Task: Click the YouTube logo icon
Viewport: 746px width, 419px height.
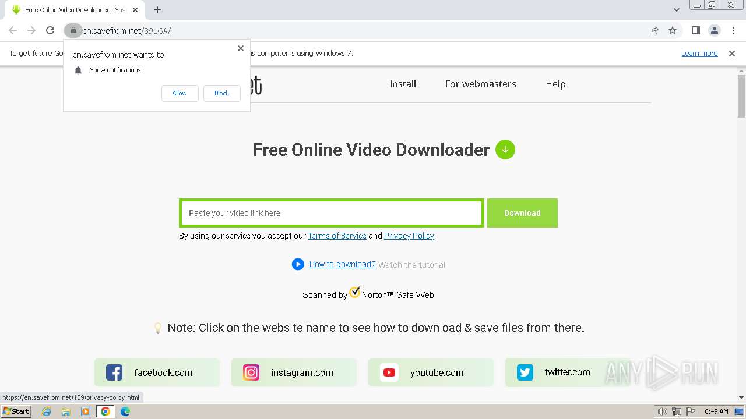Action: 389,372
